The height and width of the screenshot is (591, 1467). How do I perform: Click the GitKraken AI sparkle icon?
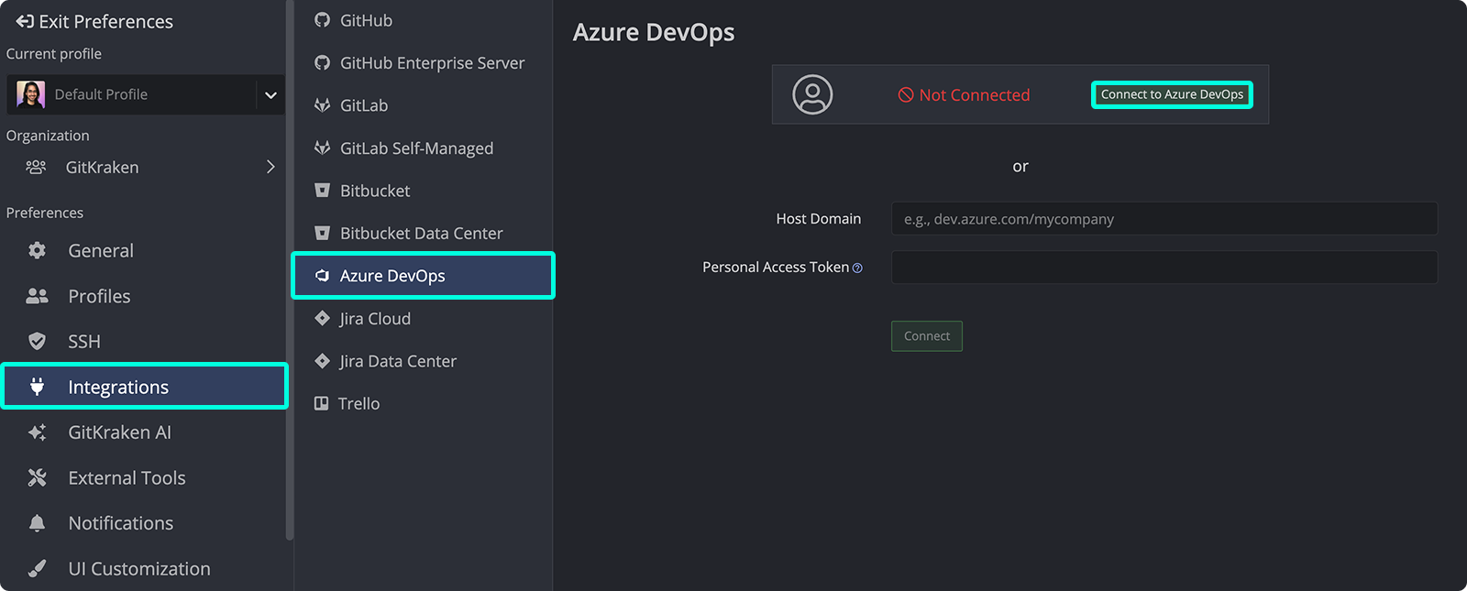[37, 432]
